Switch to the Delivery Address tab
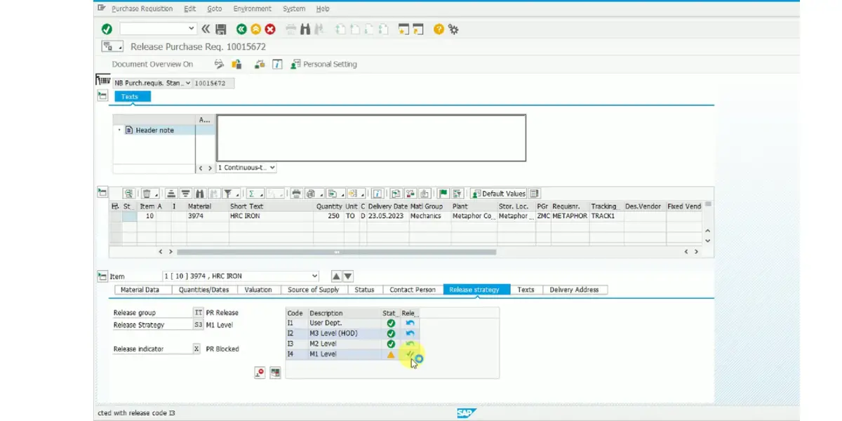This screenshot has width=842, height=421. click(x=574, y=290)
